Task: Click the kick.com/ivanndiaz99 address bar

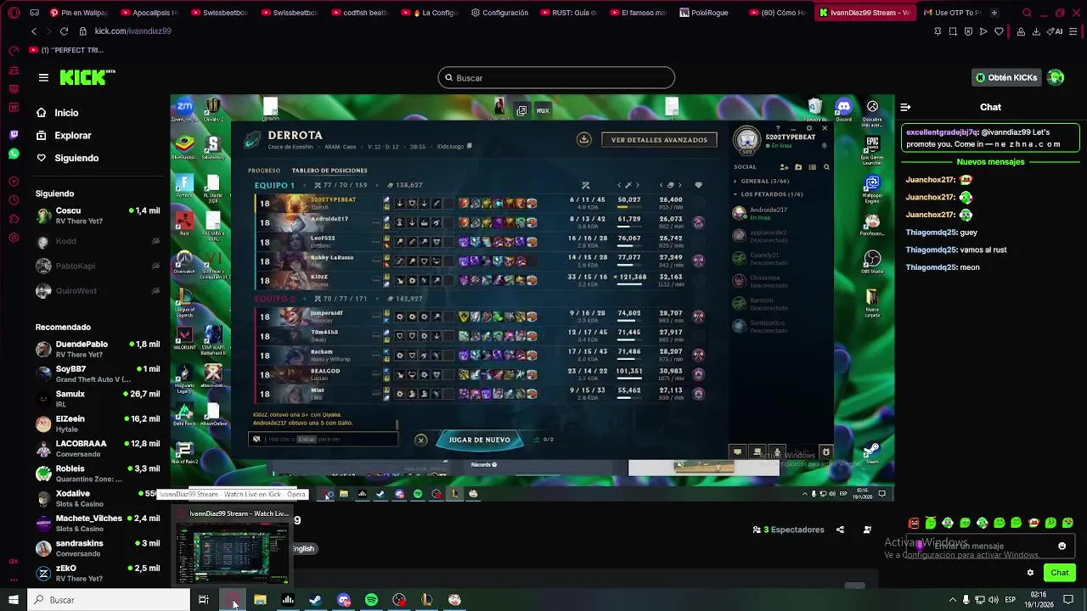Action: [x=133, y=31]
